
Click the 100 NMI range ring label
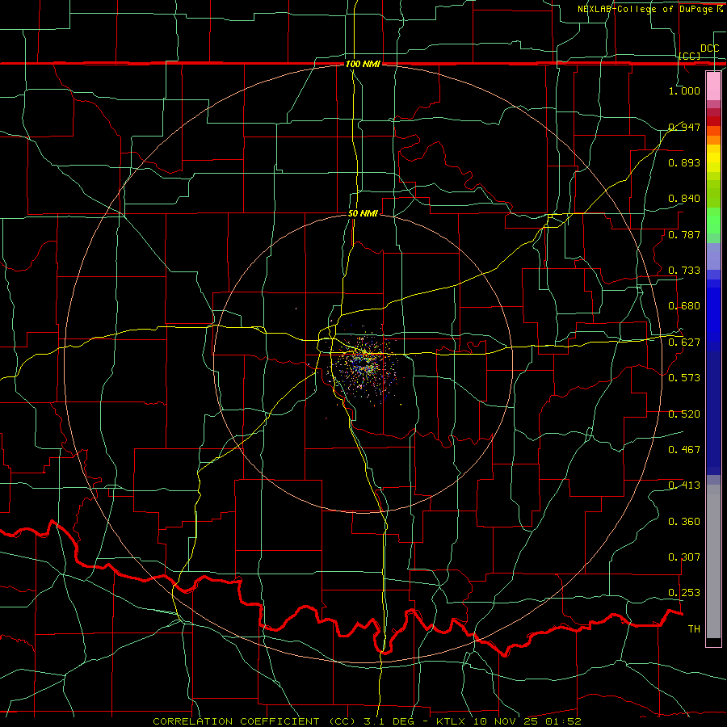363,64
